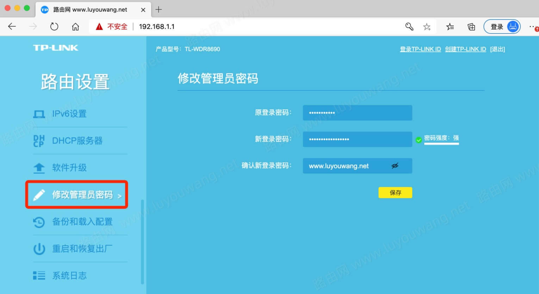Select the 路由网 www.luyouwang.net browser tab
Viewport: 539px width, 294px height.
pyautogui.click(x=90, y=10)
